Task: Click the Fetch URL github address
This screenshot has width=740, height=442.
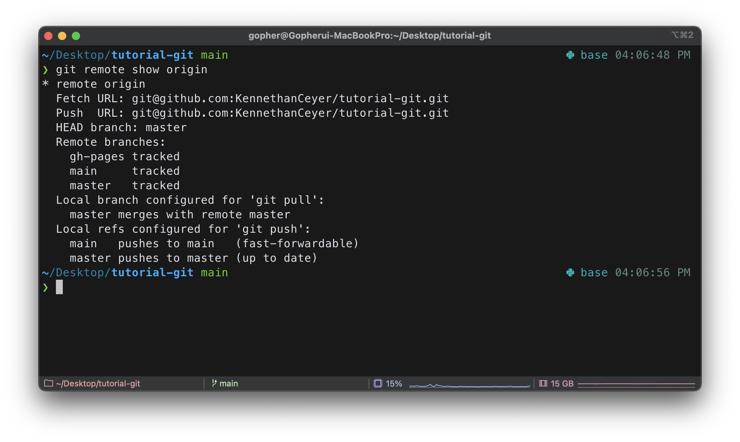Action: [x=290, y=99]
